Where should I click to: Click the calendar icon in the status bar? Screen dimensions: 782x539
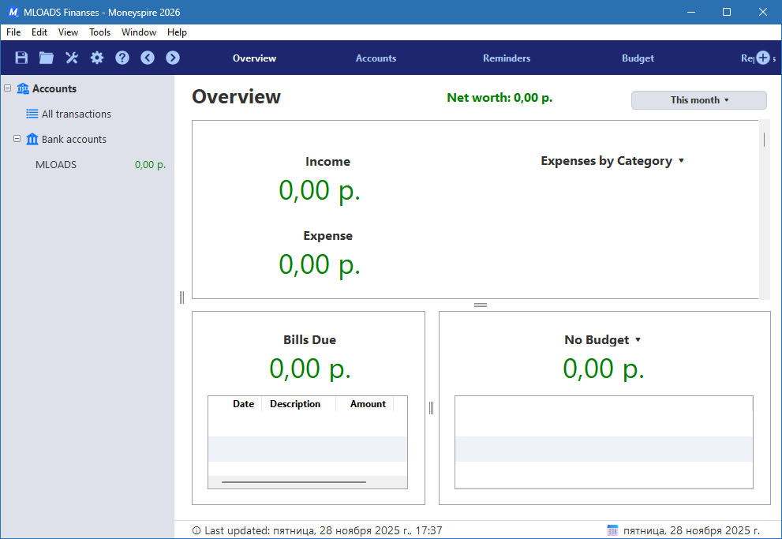612,530
